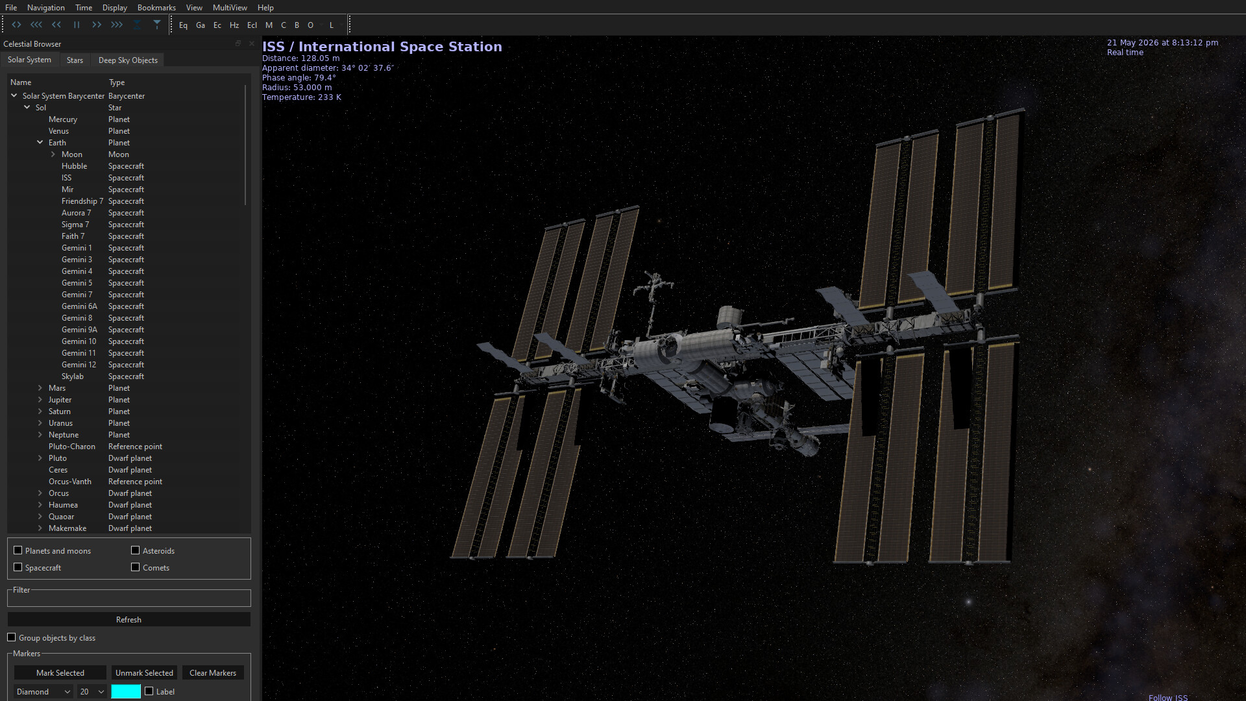Click the triple-right-arrow fast time icon
The height and width of the screenshot is (701, 1246).
pyautogui.click(x=117, y=25)
